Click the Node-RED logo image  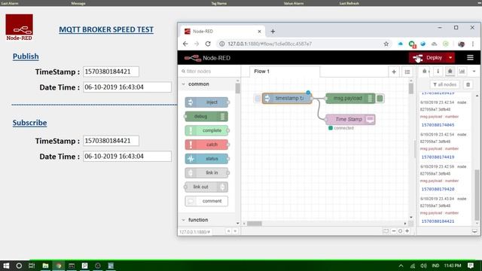pos(19,27)
